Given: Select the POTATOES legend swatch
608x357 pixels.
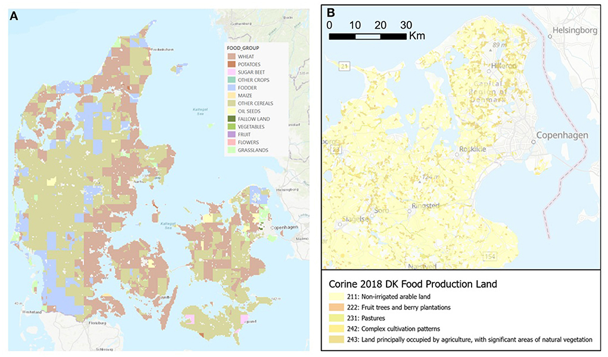Looking at the screenshot, I should [230, 64].
